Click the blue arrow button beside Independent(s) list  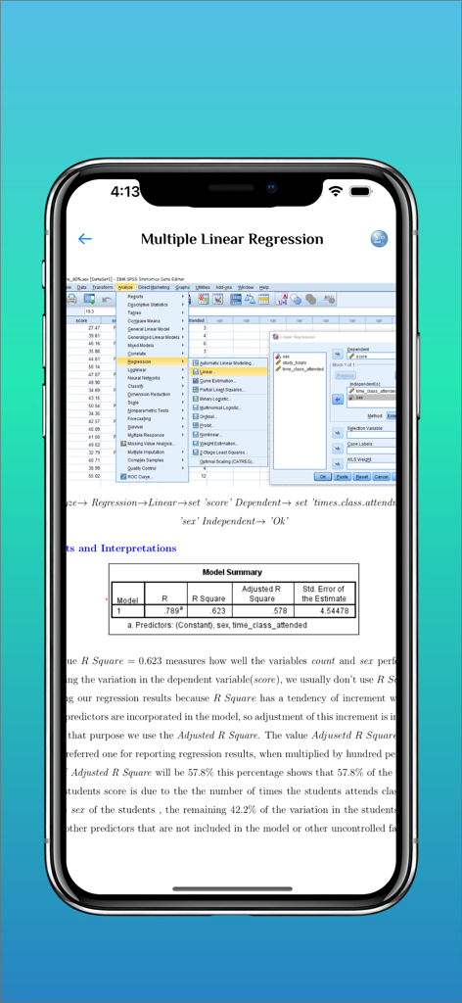tap(338, 399)
